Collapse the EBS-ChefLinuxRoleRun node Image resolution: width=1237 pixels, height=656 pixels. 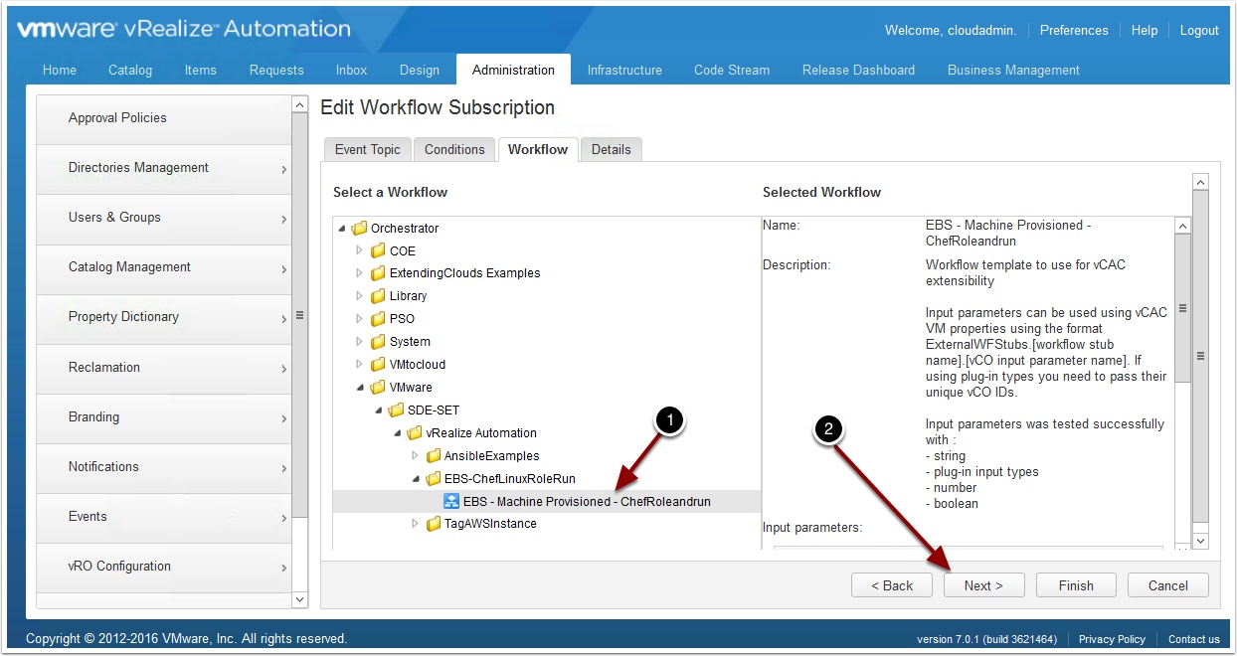416,479
